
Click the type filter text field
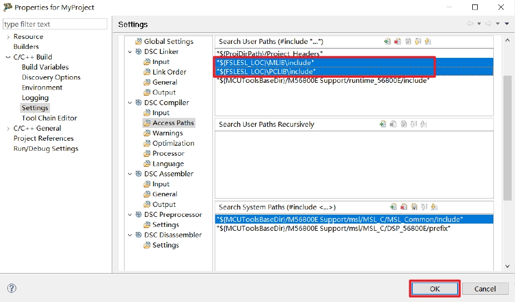55,24
